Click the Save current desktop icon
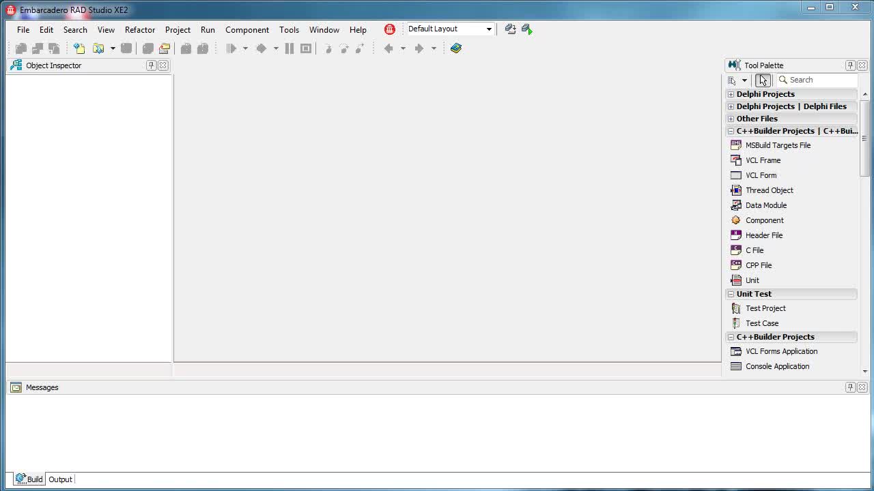This screenshot has width=874, height=491. pyautogui.click(x=510, y=29)
